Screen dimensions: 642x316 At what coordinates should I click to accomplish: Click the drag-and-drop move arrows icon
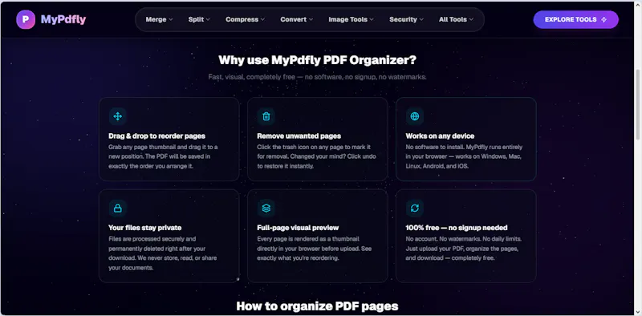pos(117,116)
